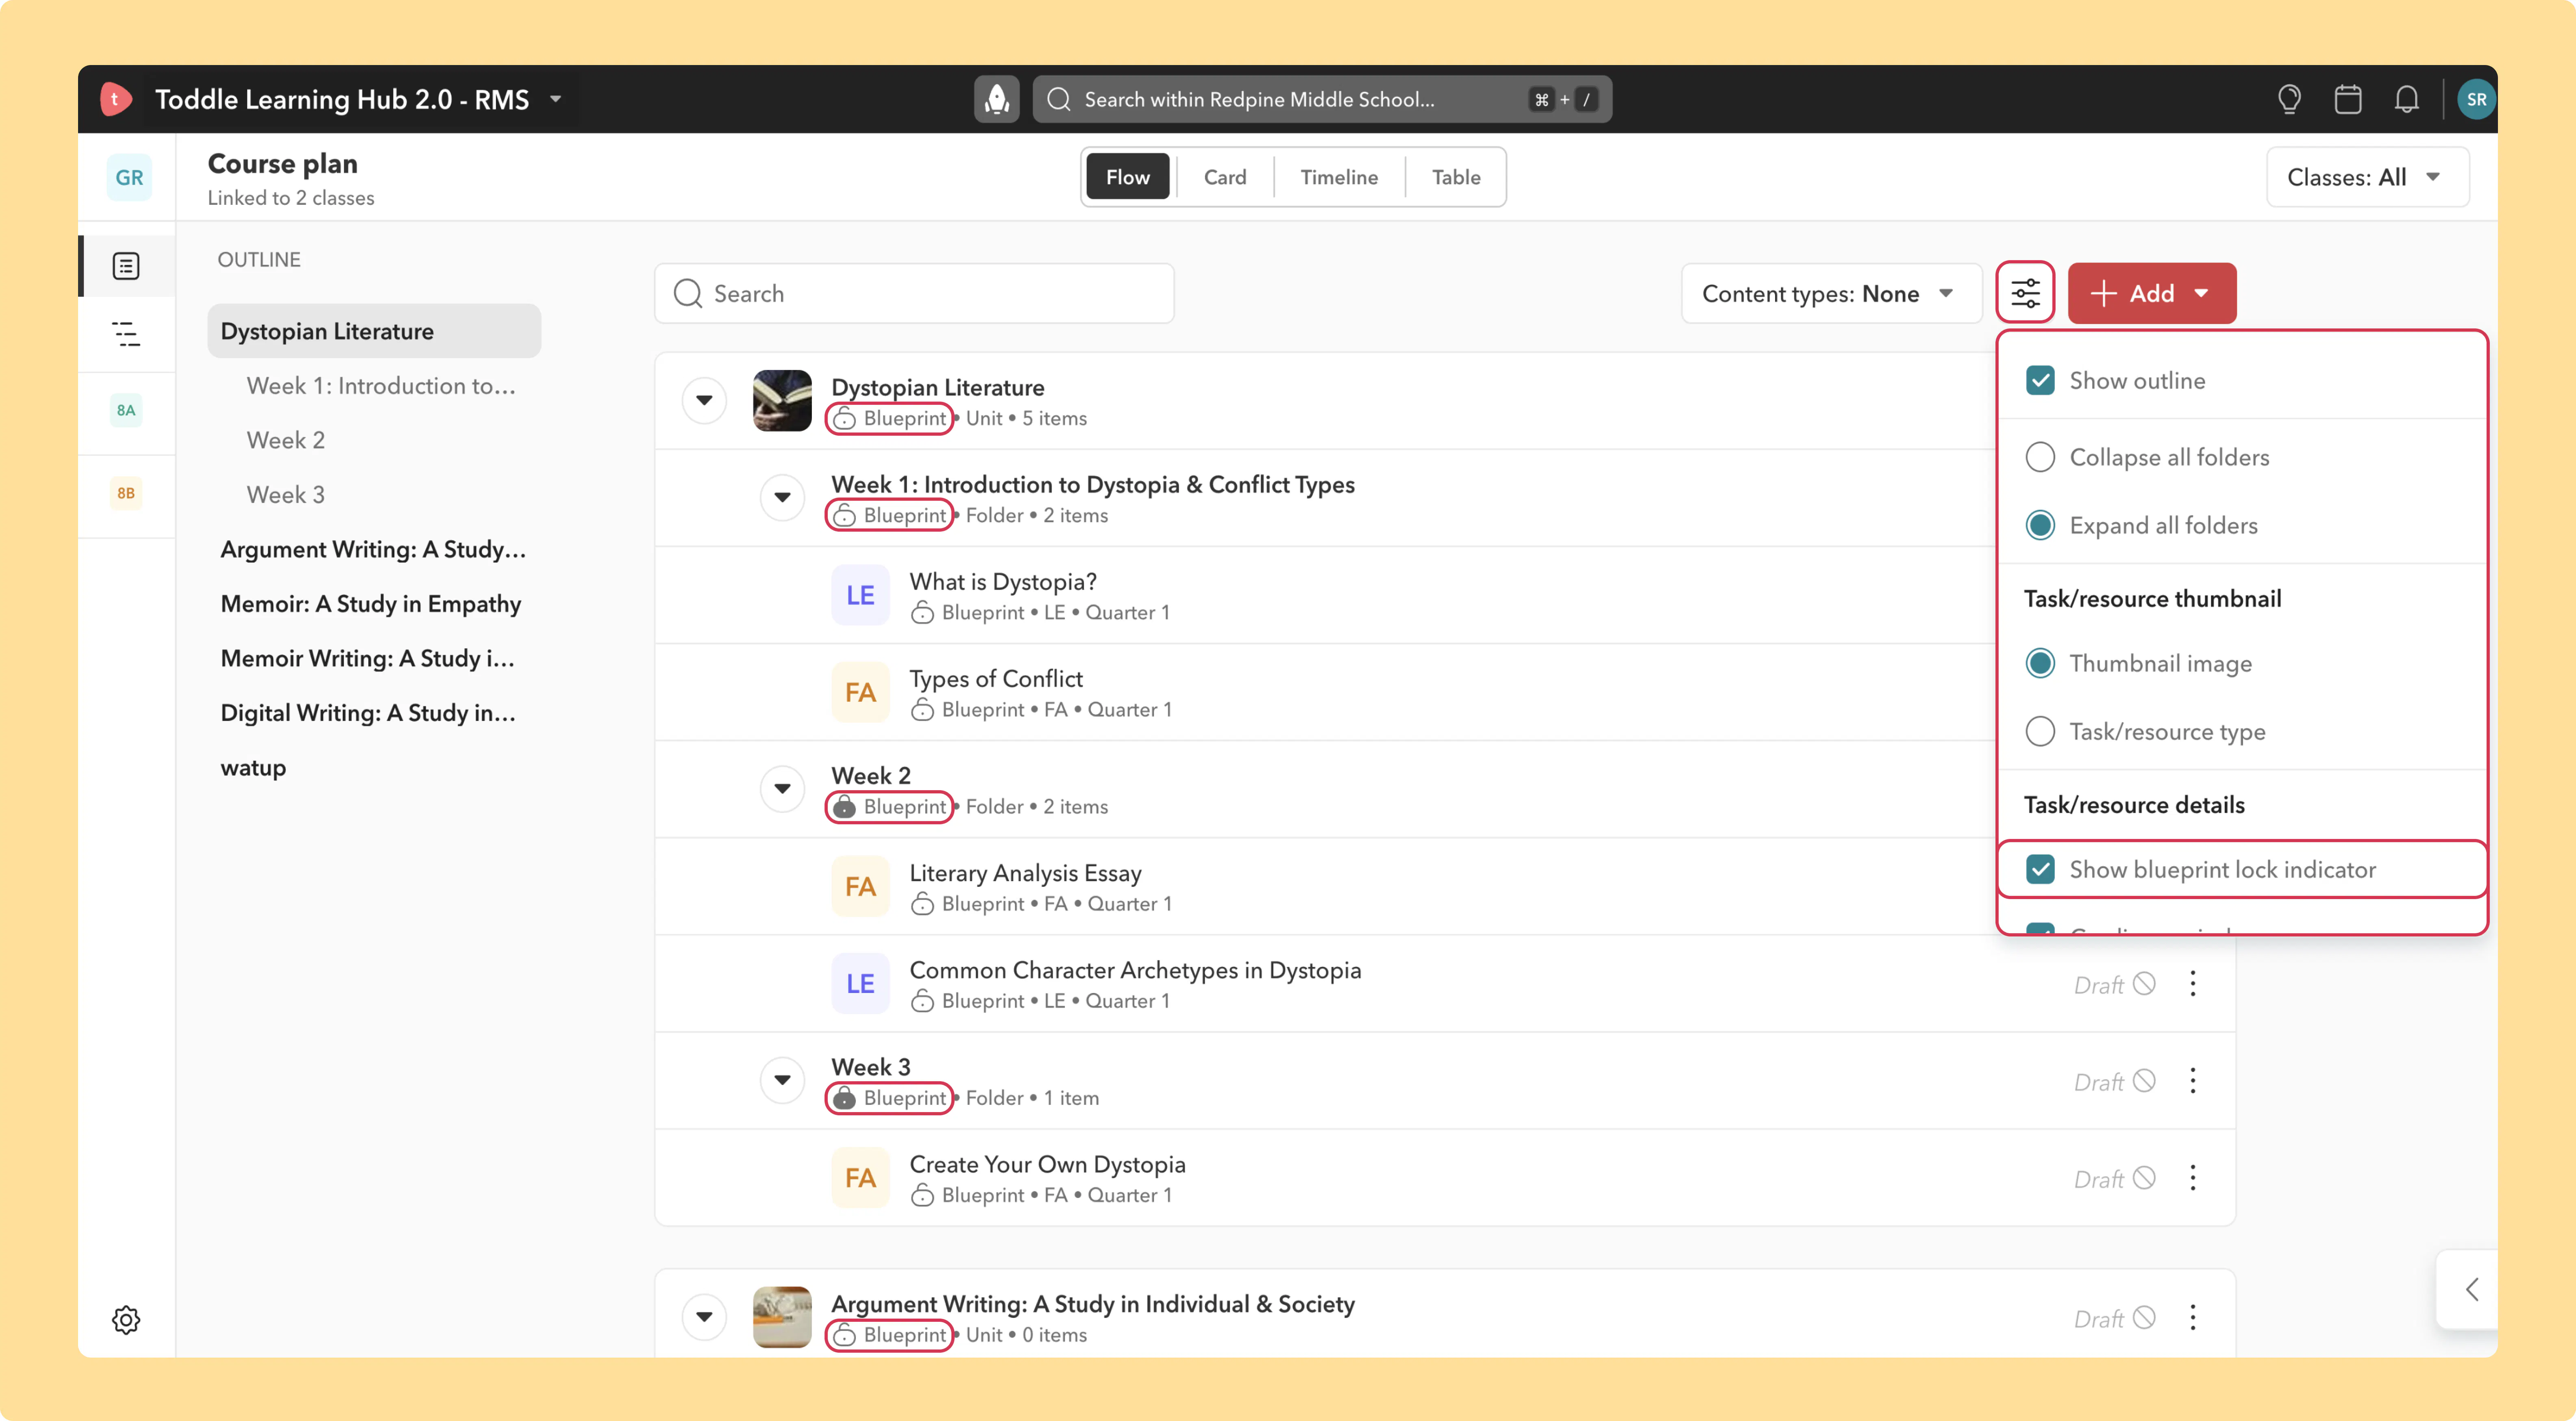Screen dimensions: 2576x1421
Task: Open options menu for Week 3 folder row
Action: point(2193,1081)
